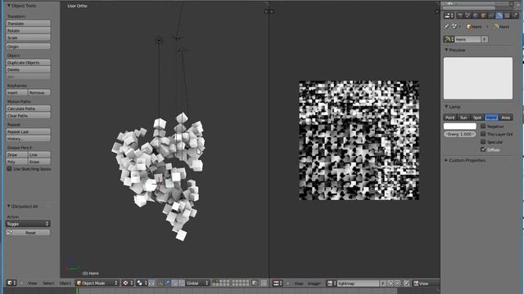Click the Energy 1.000 slider field

[x=460, y=134]
